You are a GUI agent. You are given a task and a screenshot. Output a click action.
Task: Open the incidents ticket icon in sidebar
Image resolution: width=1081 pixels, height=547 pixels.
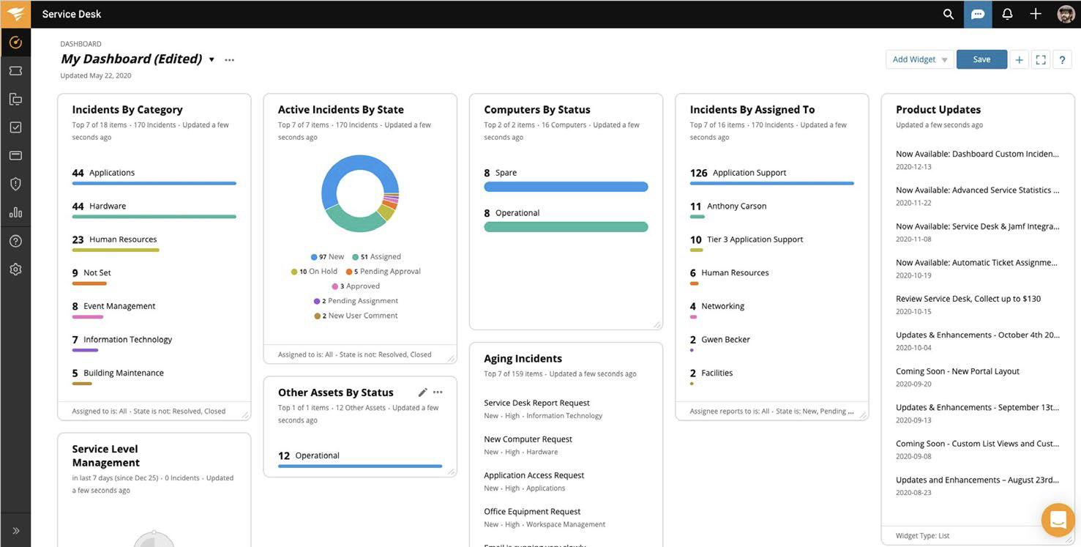[x=15, y=71]
